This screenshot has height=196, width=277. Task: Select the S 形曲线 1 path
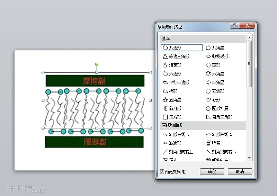pos(179,134)
